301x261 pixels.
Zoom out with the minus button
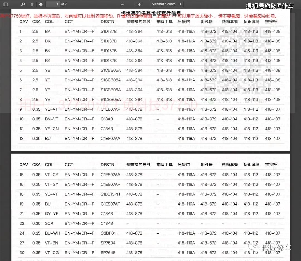(122, 4)
